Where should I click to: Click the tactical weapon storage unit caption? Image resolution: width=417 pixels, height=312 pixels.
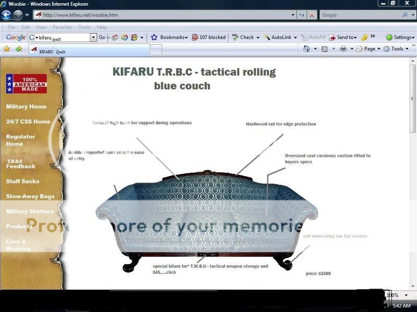pos(211,269)
